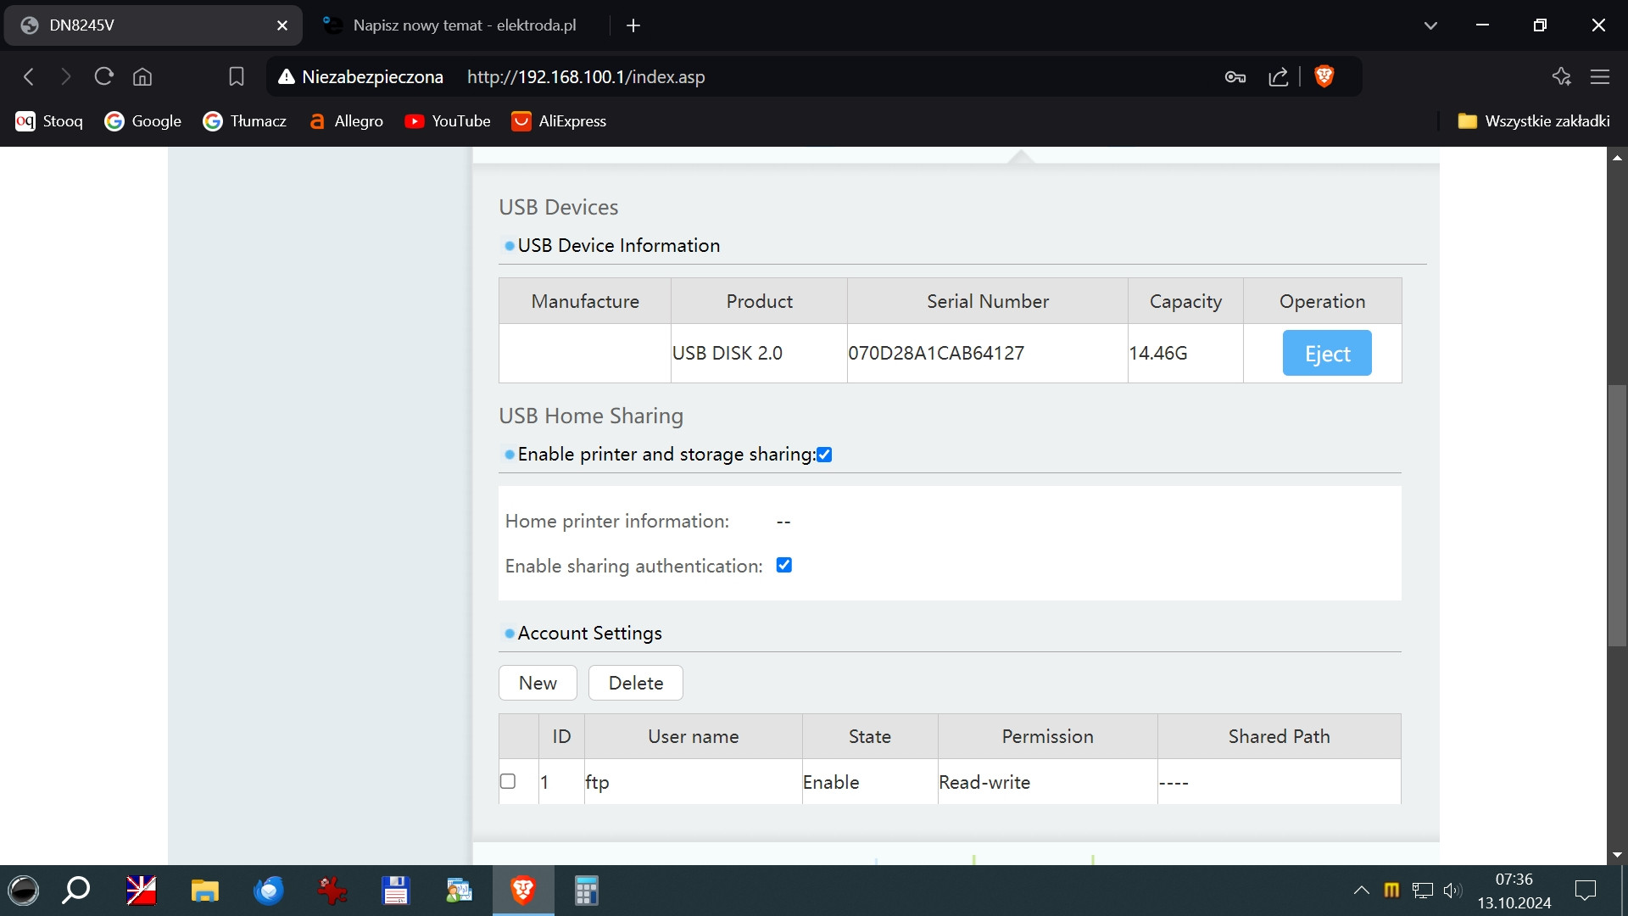Screen dimensions: 1628x916
Task: Click the bookmark flag icon
Action: tap(236, 76)
